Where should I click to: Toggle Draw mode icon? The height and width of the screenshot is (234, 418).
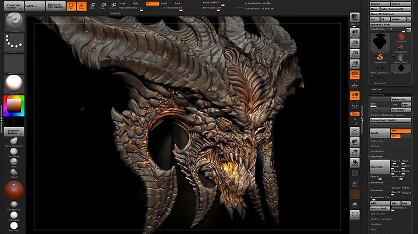[x=82, y=6]
